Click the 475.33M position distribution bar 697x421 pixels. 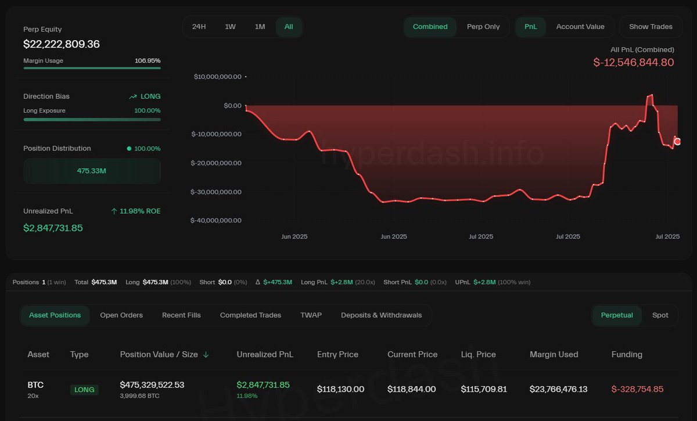coord(92,171)
